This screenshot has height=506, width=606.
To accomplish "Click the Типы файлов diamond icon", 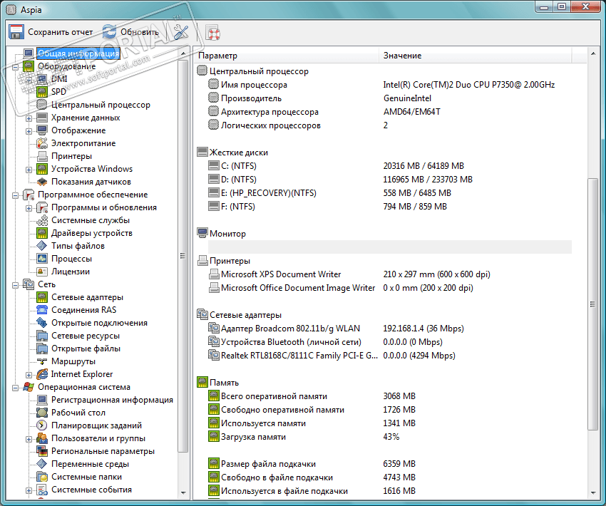I will point(42,246).
